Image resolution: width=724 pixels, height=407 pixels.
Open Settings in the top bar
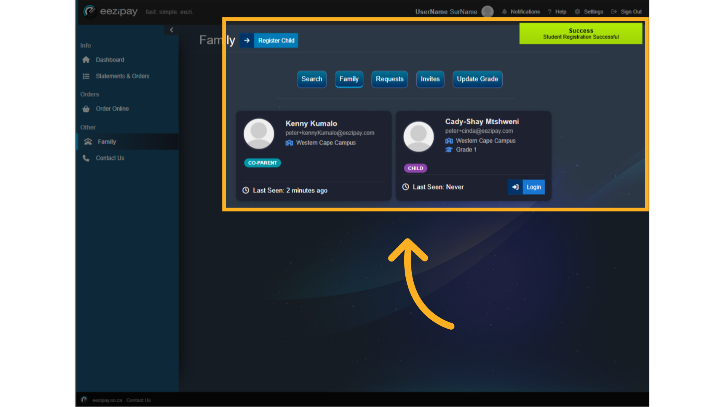(594, 12)
